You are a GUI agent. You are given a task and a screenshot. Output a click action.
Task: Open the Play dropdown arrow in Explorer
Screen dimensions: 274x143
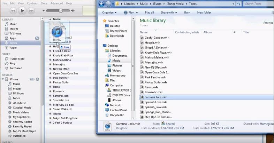pyautogui.click(x=137, y=13)
